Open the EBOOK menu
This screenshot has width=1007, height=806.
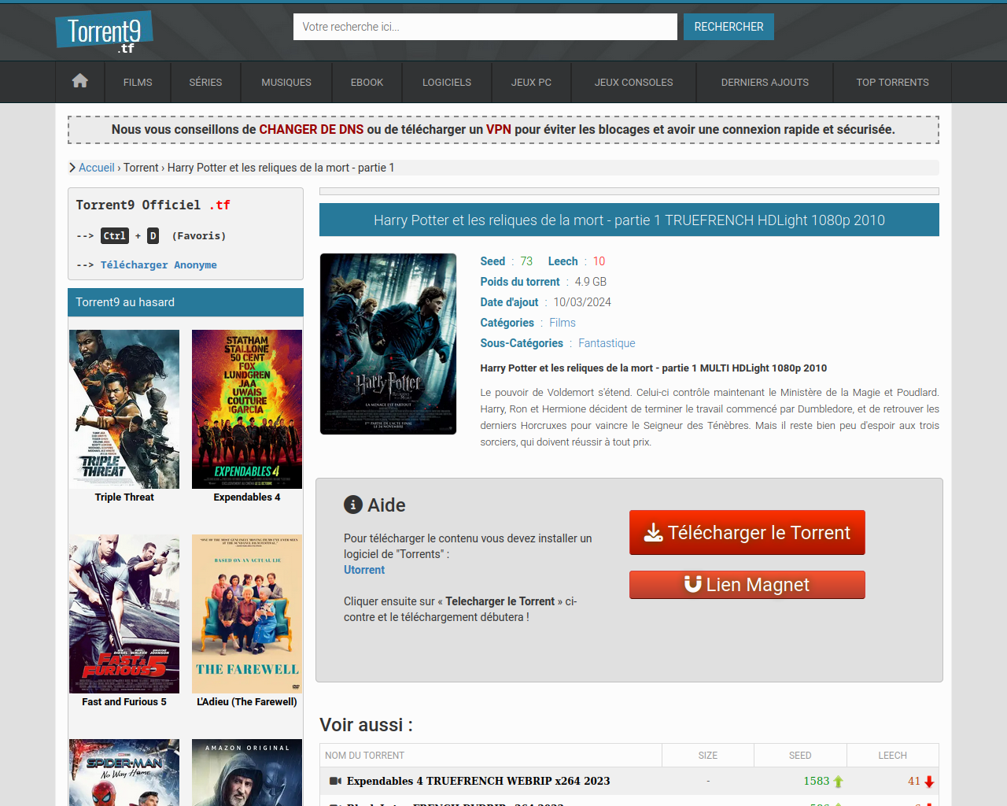(x=367, y=82)
